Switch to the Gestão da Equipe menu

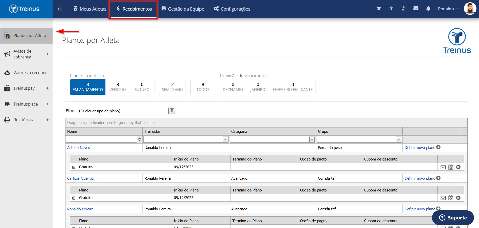tap(183, 9)
